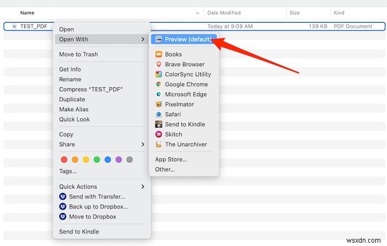This screenshot has width=387, height=246.
Task: Click the Skitch app icon
Action: coord(159,134)
